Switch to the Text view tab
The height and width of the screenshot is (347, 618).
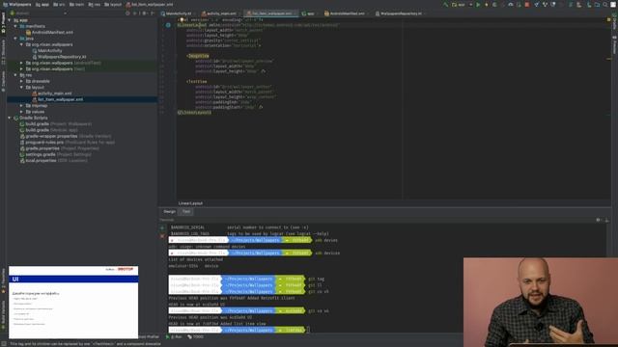coord(186,212)
